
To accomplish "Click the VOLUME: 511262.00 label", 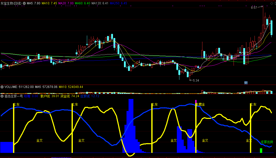I will pyautogui.click(x=19, y=87).
